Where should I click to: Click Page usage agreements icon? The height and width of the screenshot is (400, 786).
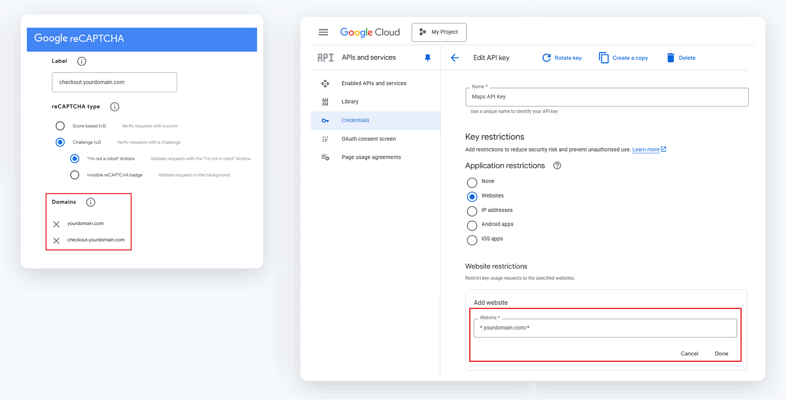tap(325, 157)
